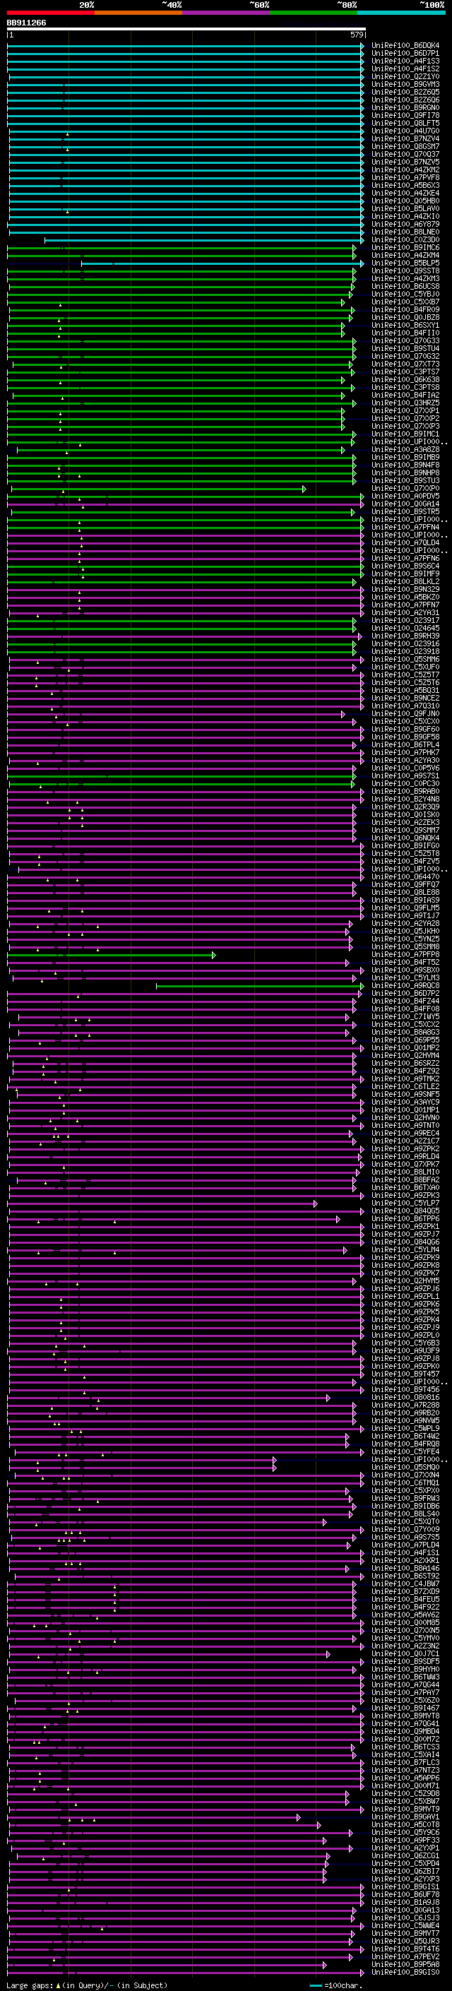Click the BB911266 query name label

click(x=26, y=23)
